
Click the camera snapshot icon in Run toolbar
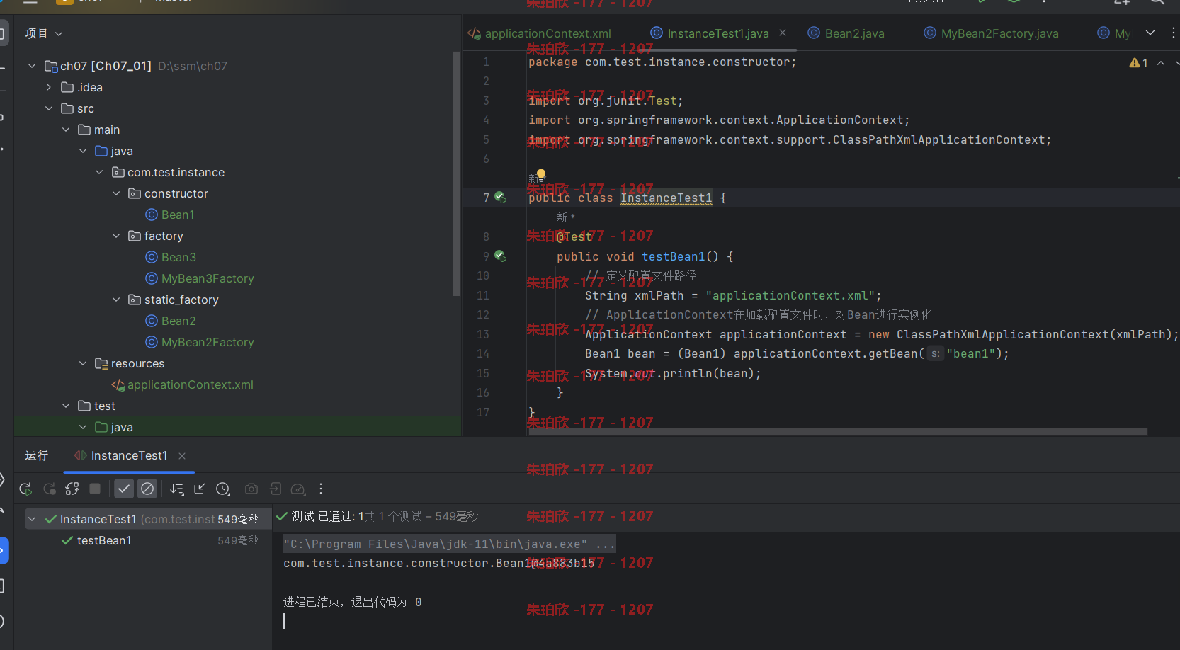click(x=251, y=489)
